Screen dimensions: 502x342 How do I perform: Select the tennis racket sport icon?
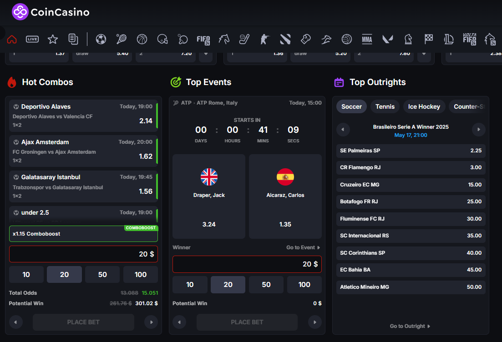tap(122, 40)
